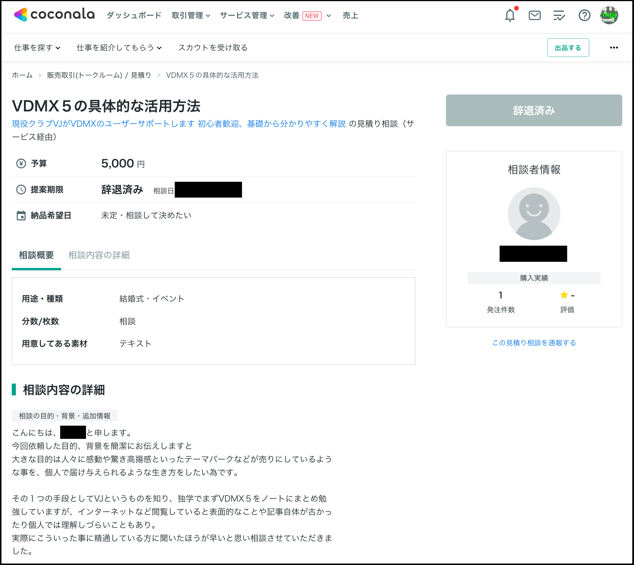
Task: Click the 結婚式・イベント value
Action: pos(152,299)
